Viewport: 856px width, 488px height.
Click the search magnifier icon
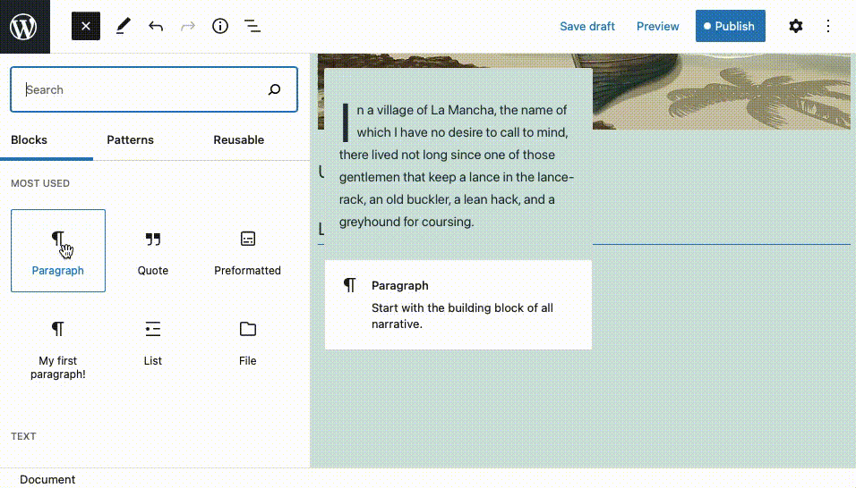274,89
